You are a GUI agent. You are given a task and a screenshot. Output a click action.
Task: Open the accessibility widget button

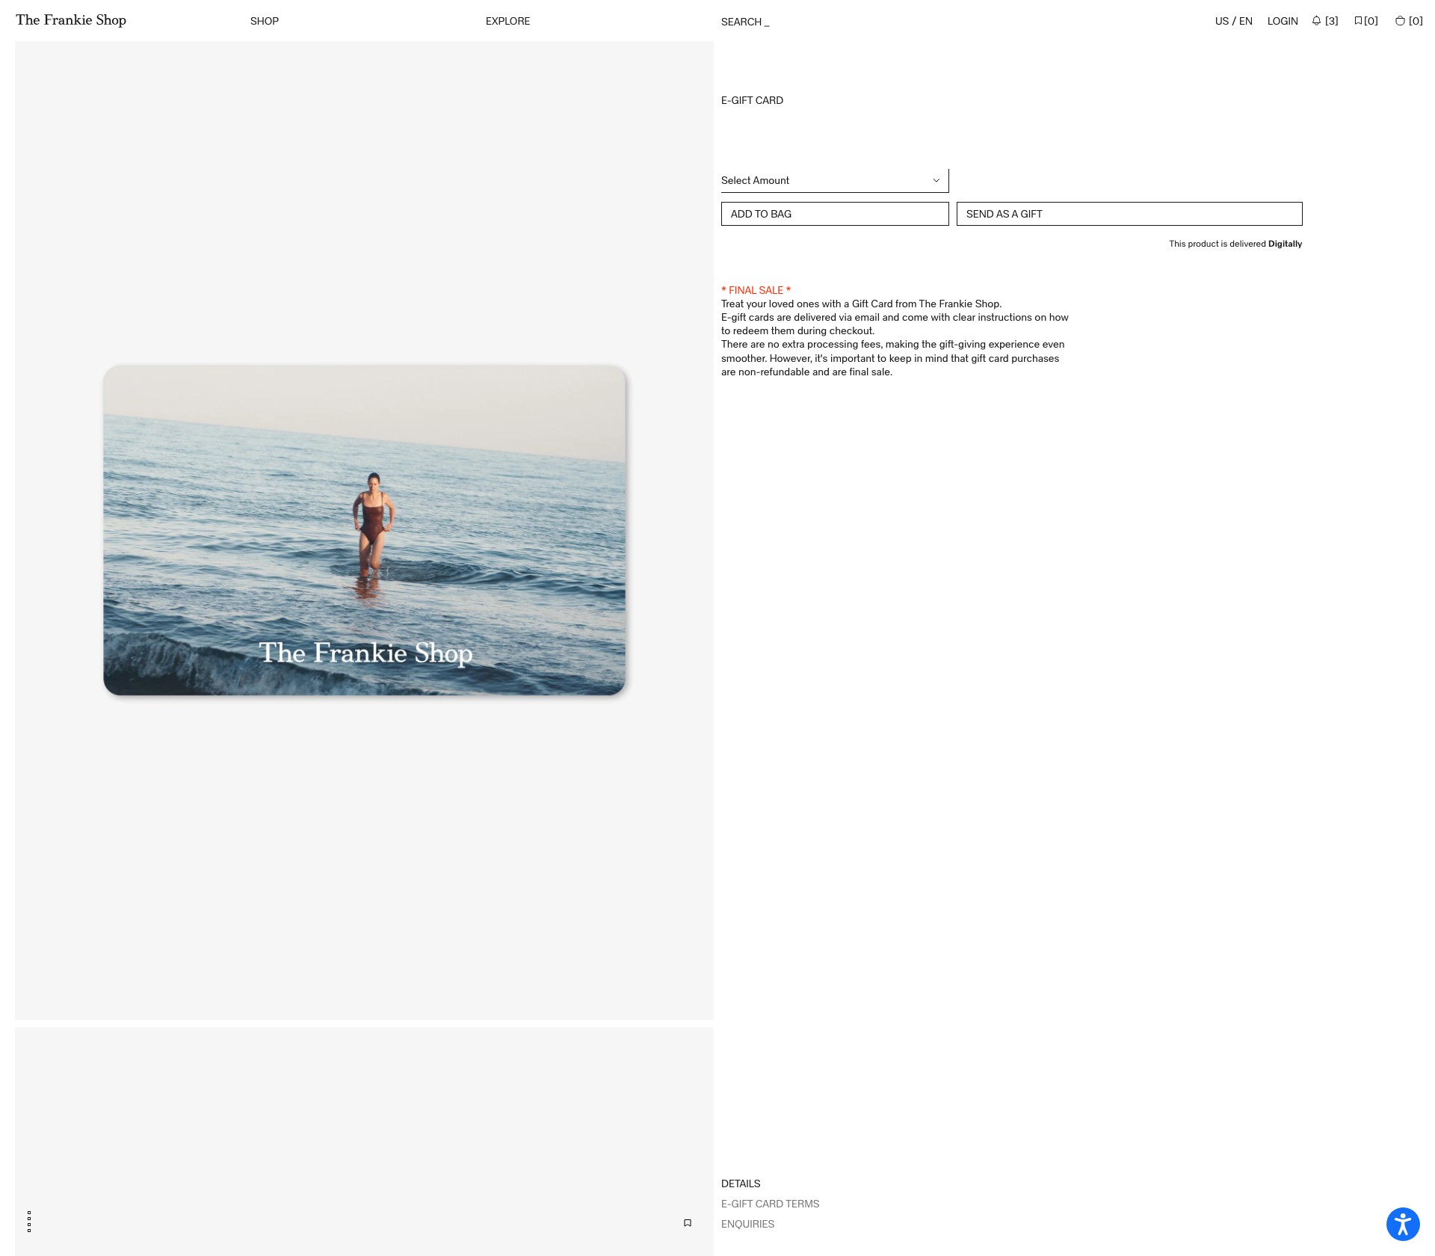1403,1224
